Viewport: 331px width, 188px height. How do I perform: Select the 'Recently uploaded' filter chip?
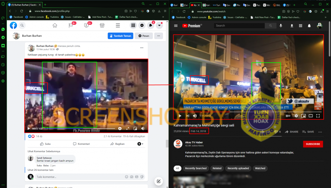coord(238,168)
